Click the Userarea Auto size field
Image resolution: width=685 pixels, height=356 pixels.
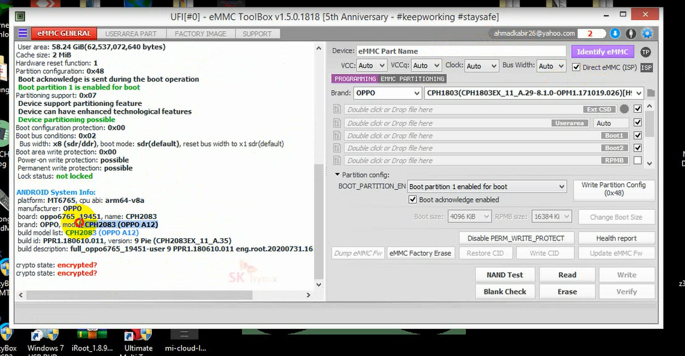pos(611,123)
